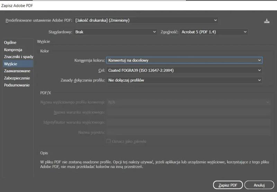Expand the Standardowy dropdown showing Brak

click(116, 32)
